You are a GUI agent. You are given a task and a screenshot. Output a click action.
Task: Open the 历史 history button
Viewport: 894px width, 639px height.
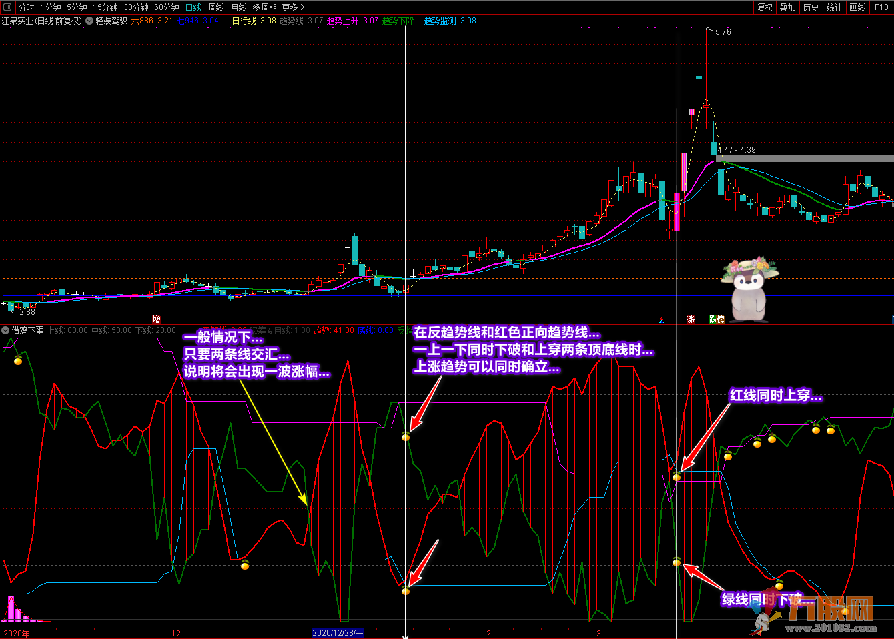point(811,7)
